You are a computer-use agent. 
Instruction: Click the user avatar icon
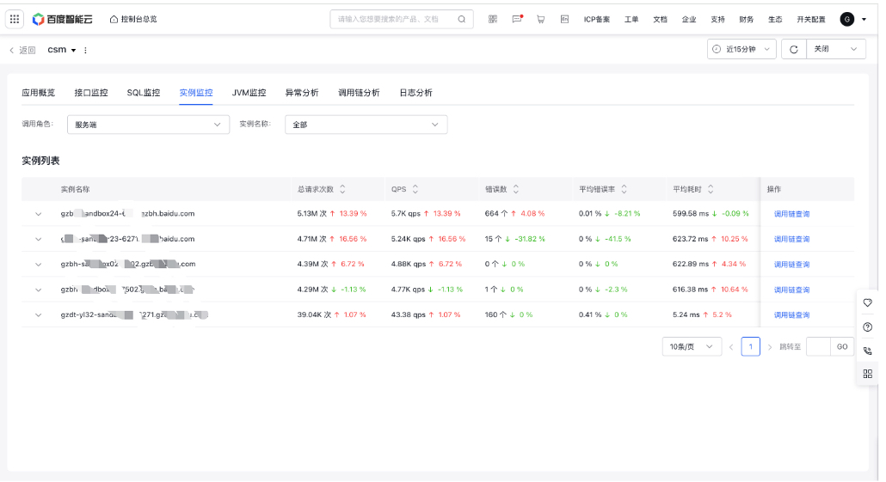[x=847, y=19]
